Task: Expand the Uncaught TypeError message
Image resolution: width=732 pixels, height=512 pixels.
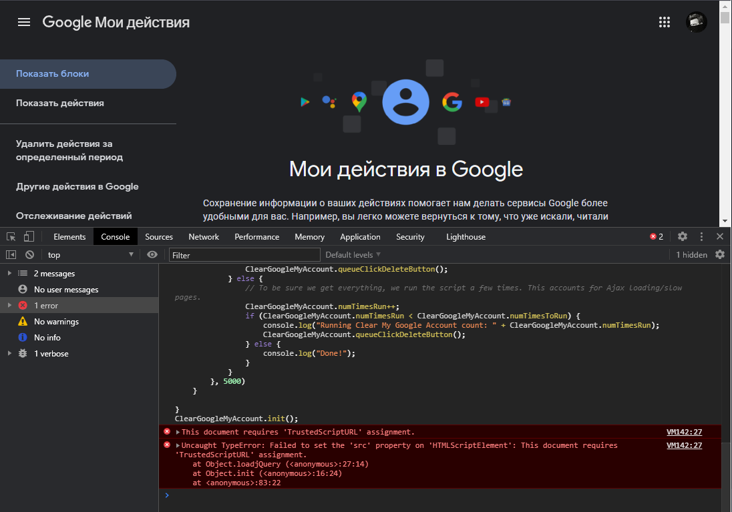Action: point(178,445)
